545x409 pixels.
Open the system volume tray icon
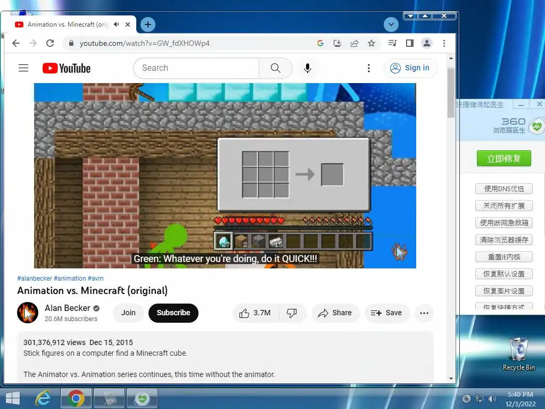coord(492,399)
